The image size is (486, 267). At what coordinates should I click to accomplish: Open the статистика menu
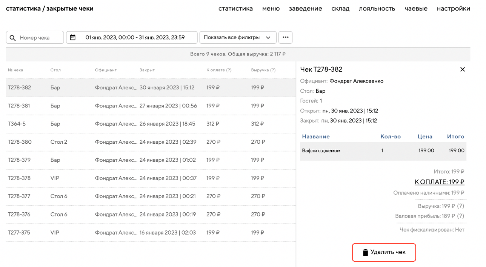point(235,8)
